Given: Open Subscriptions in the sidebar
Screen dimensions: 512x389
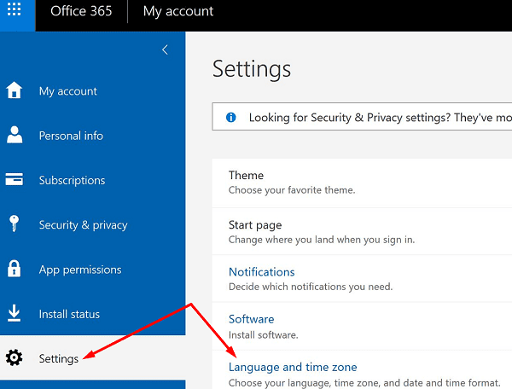Looking at the screenshot, I should 72,180.
